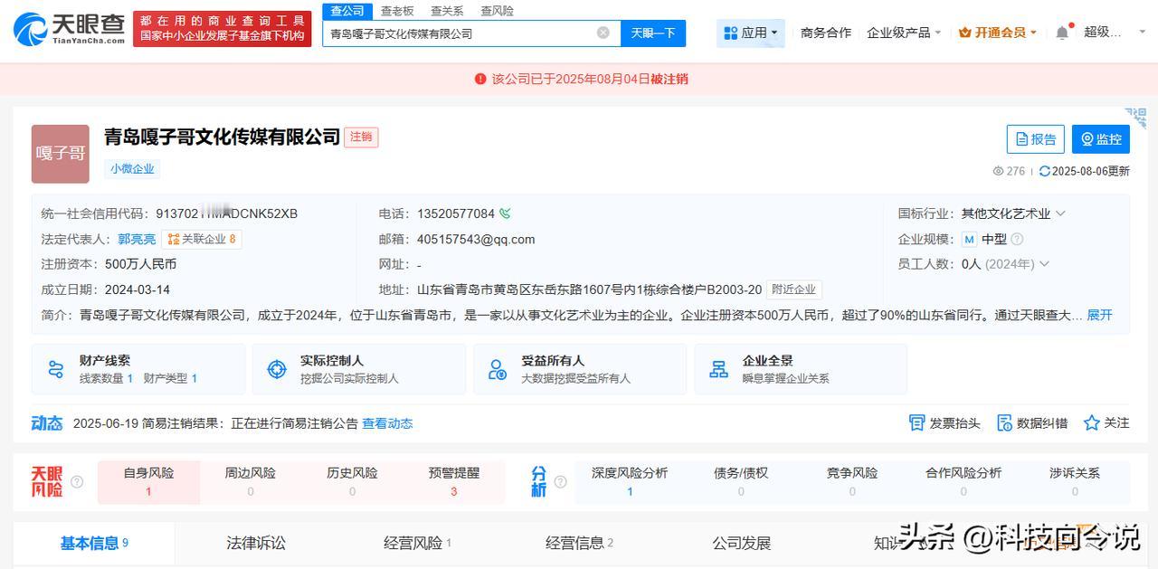Screen dimensions: 1158x569
Task: Switch to the 法律诉讼 tab
Action: [256, 543]
